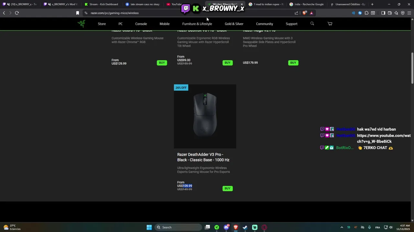Open the Opera GX taskbar icon
414x232 pixels.
pyautogui.click(x=264, y=227)
